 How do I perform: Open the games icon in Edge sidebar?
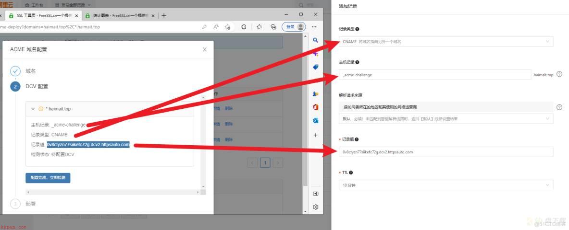(x=315, y=93)
